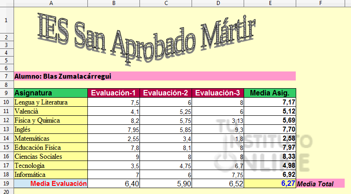The height and width of the screenshot is (194, 351).
Task: Click Tecnología Evaluación-1 grade 3,5
Action: coord(114,166)
